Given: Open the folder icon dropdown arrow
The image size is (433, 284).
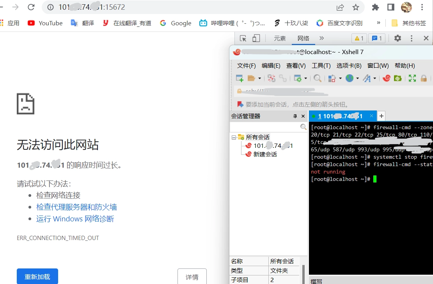Looking at the screenshot, I should (259, 79).
